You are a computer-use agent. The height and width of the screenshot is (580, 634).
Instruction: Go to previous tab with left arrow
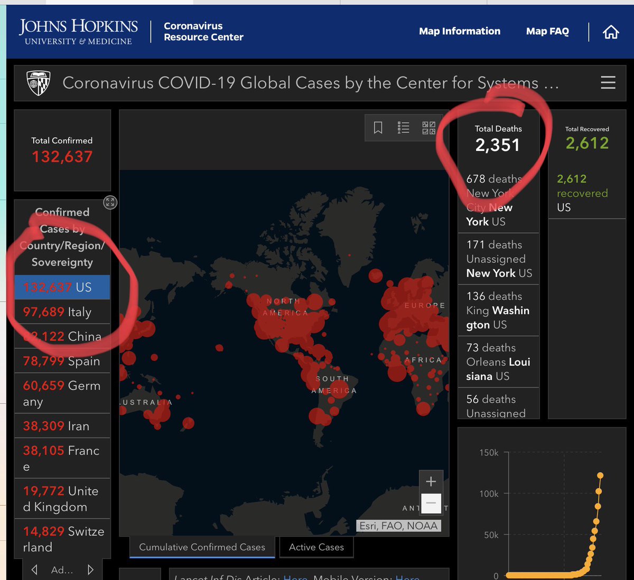click(34, 569)
